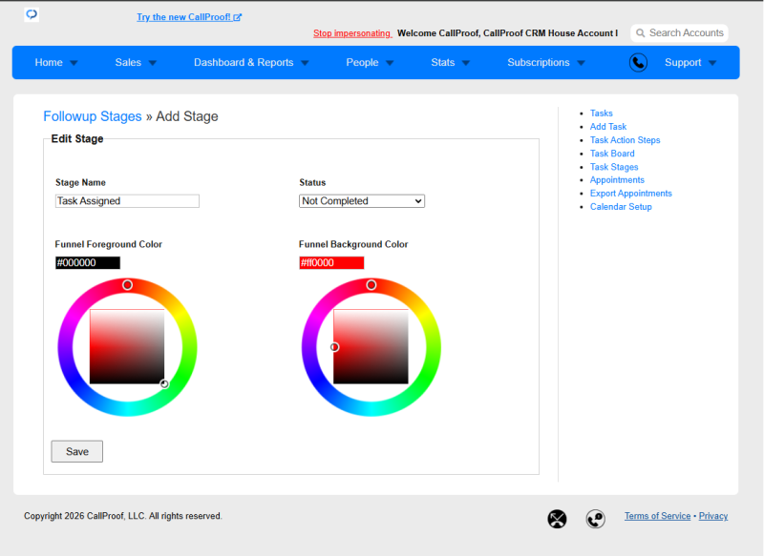Click the #000000 foreground color field
The width and height of the screenshot is (764, 556).
(88, 262)
